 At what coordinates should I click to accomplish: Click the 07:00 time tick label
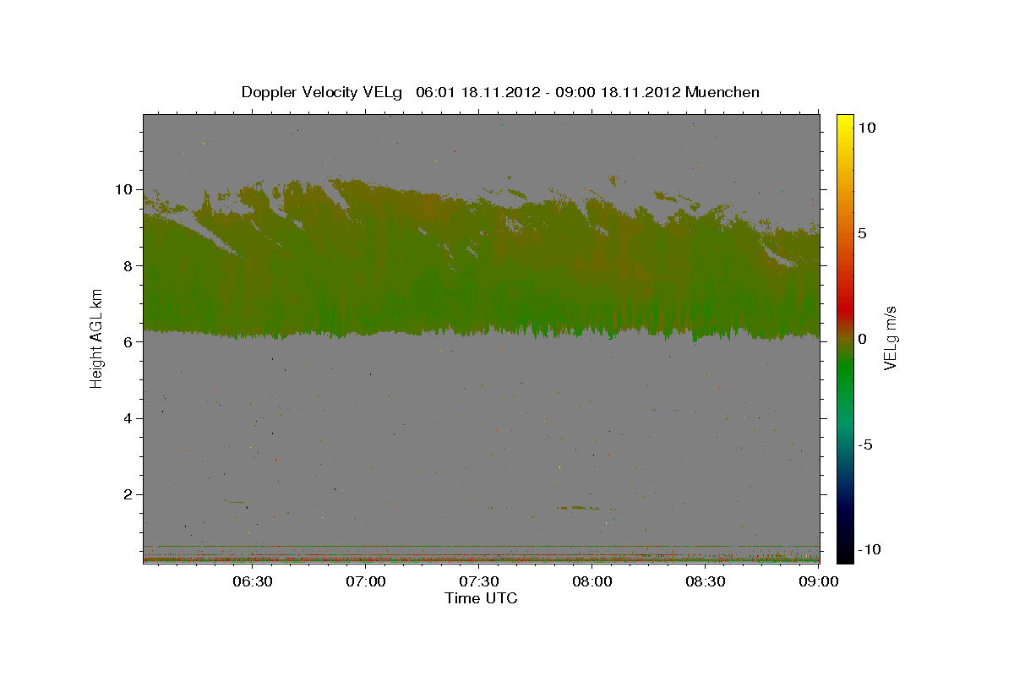(x=366, y=581)
